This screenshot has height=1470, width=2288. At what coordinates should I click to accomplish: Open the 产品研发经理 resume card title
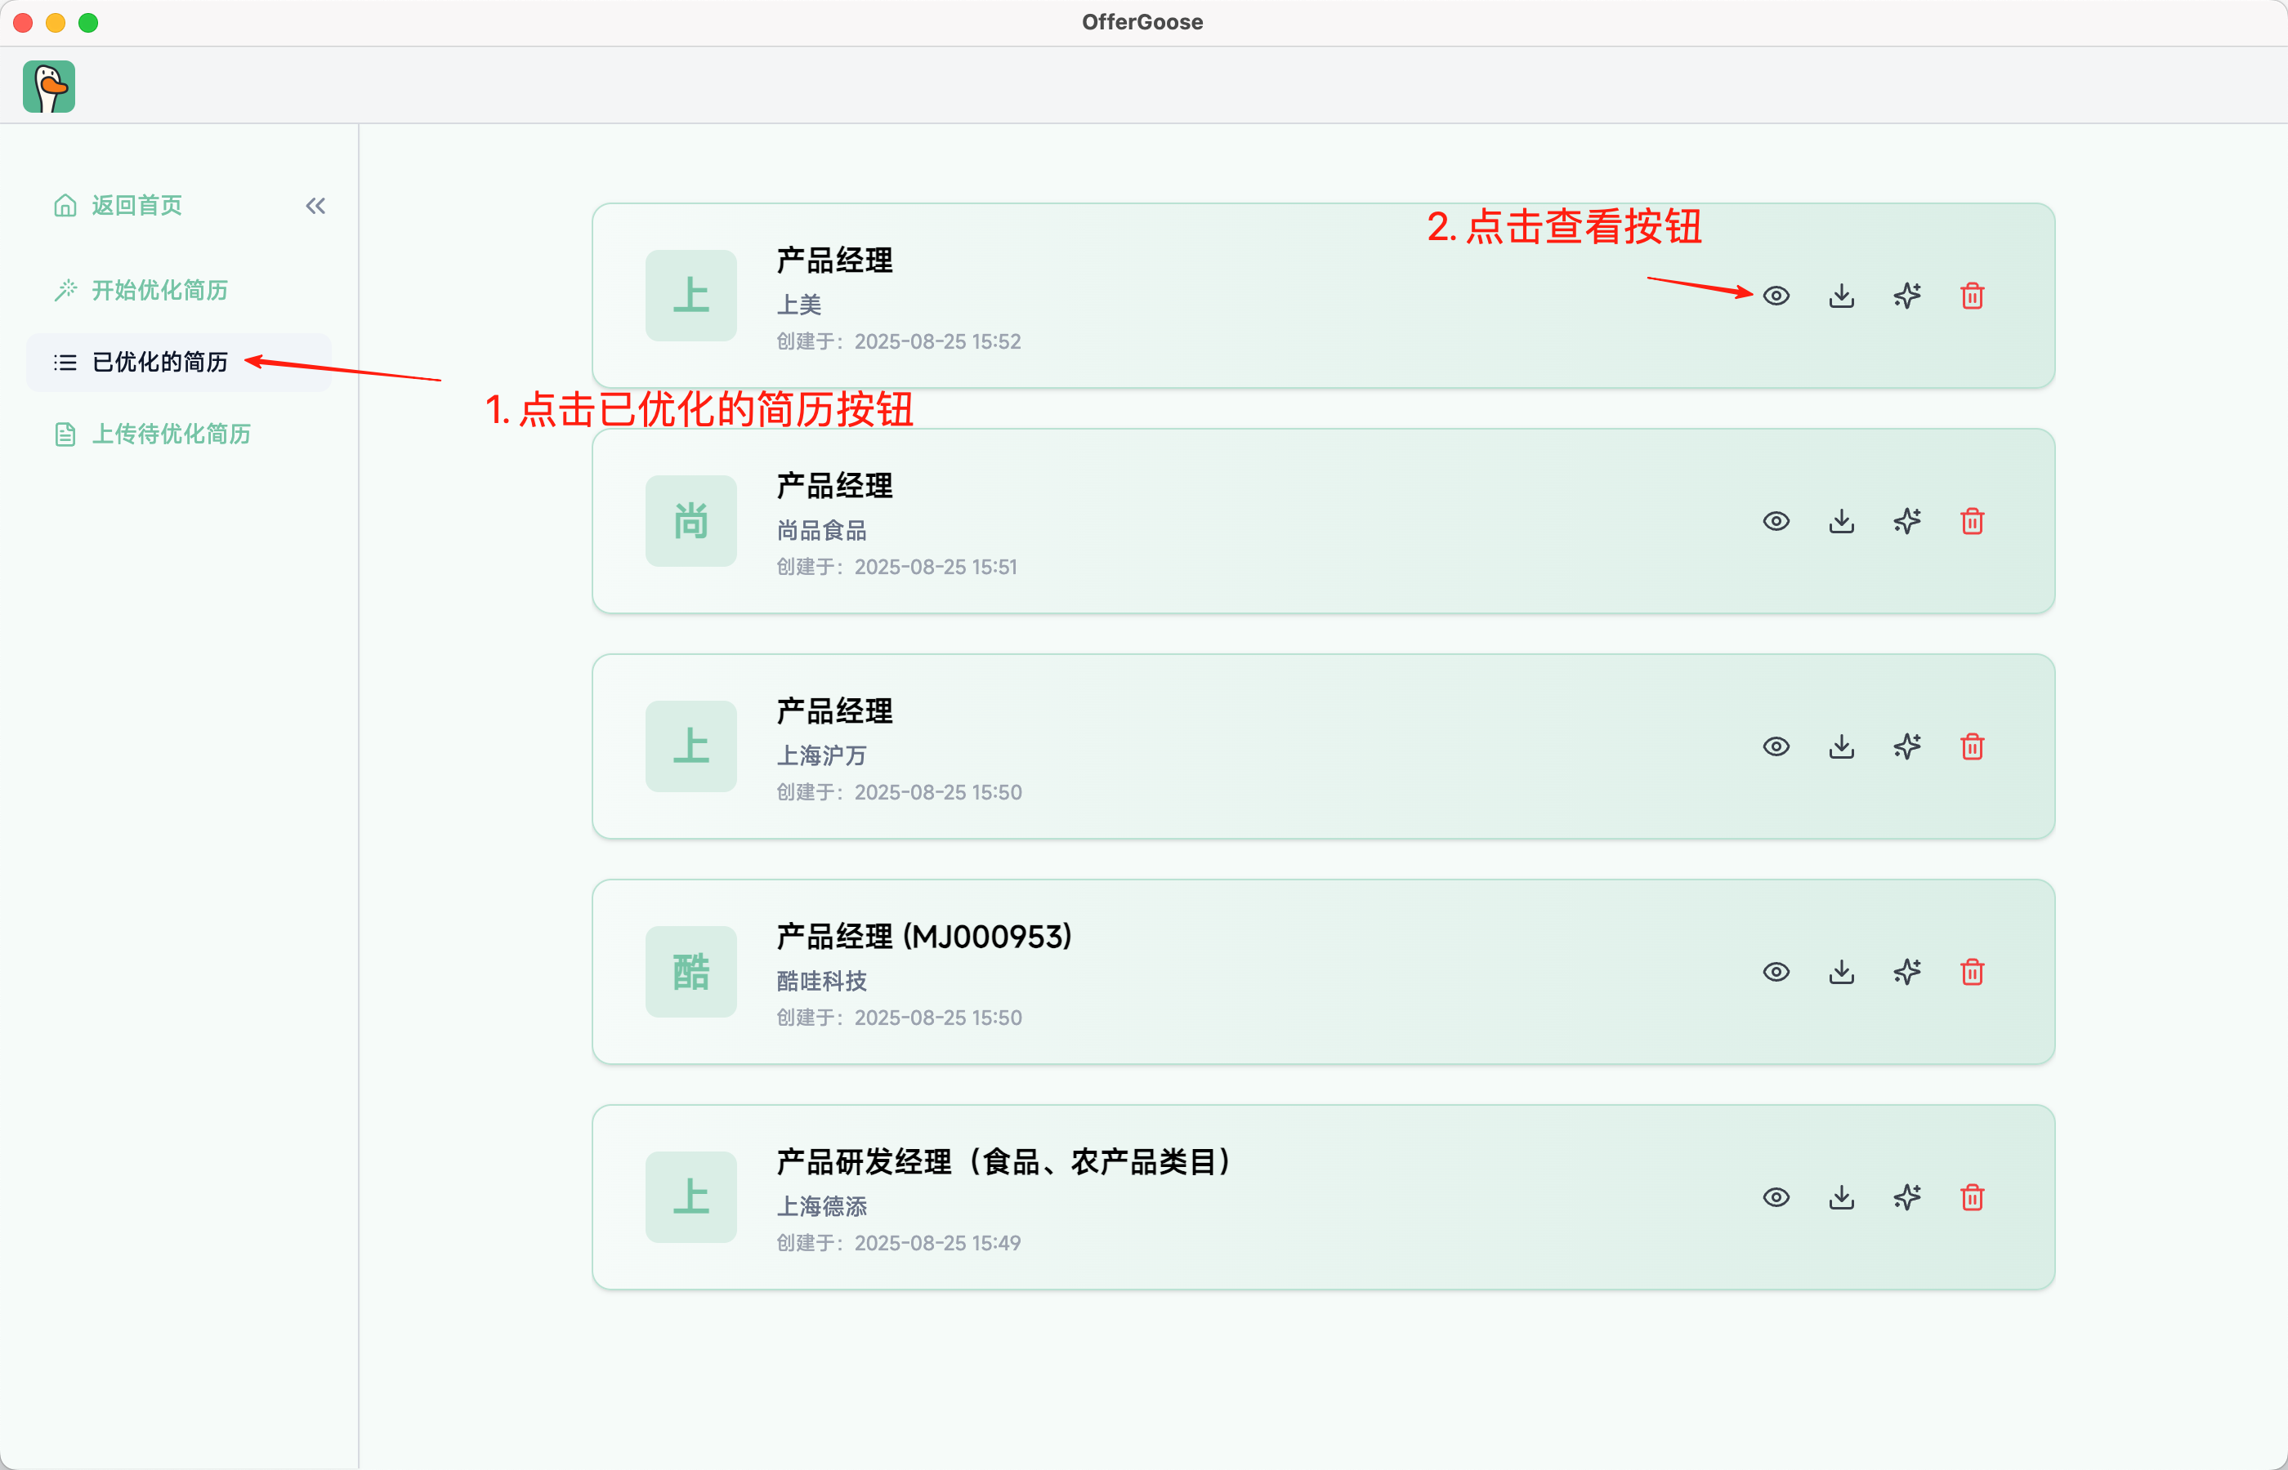pyautogui.click(x=1003, y=1161)
